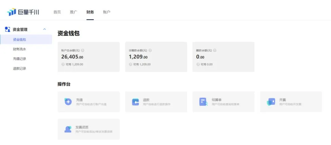Click the 0.00 gift balance value

click(200, 57)
